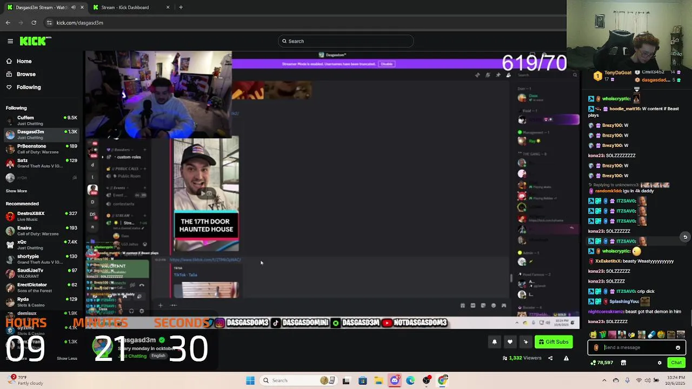Follow channel with the heart button
The height and width of the screenshot is (389, 692).
(x=510, y=342)
